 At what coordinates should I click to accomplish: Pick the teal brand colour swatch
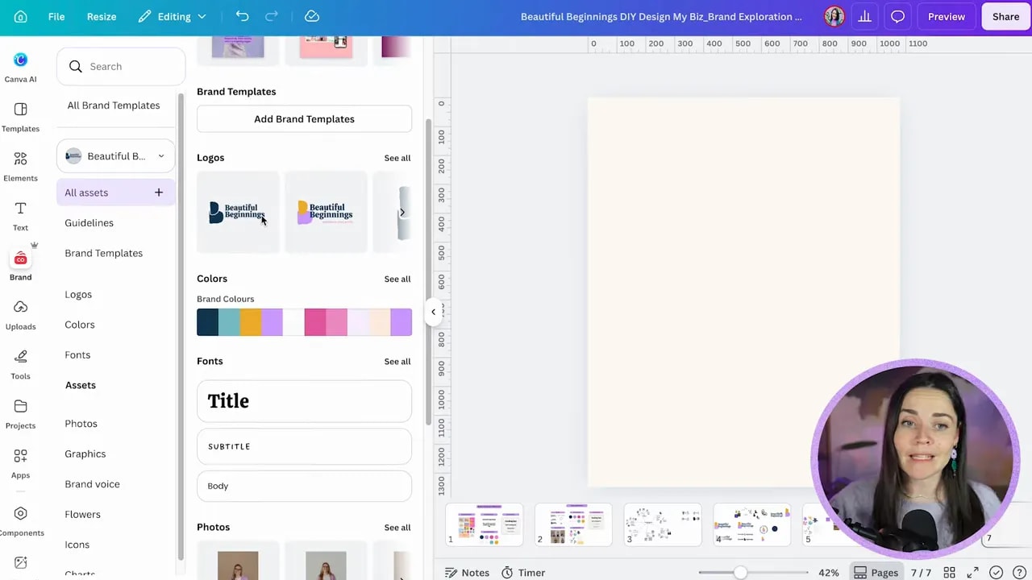229,322
